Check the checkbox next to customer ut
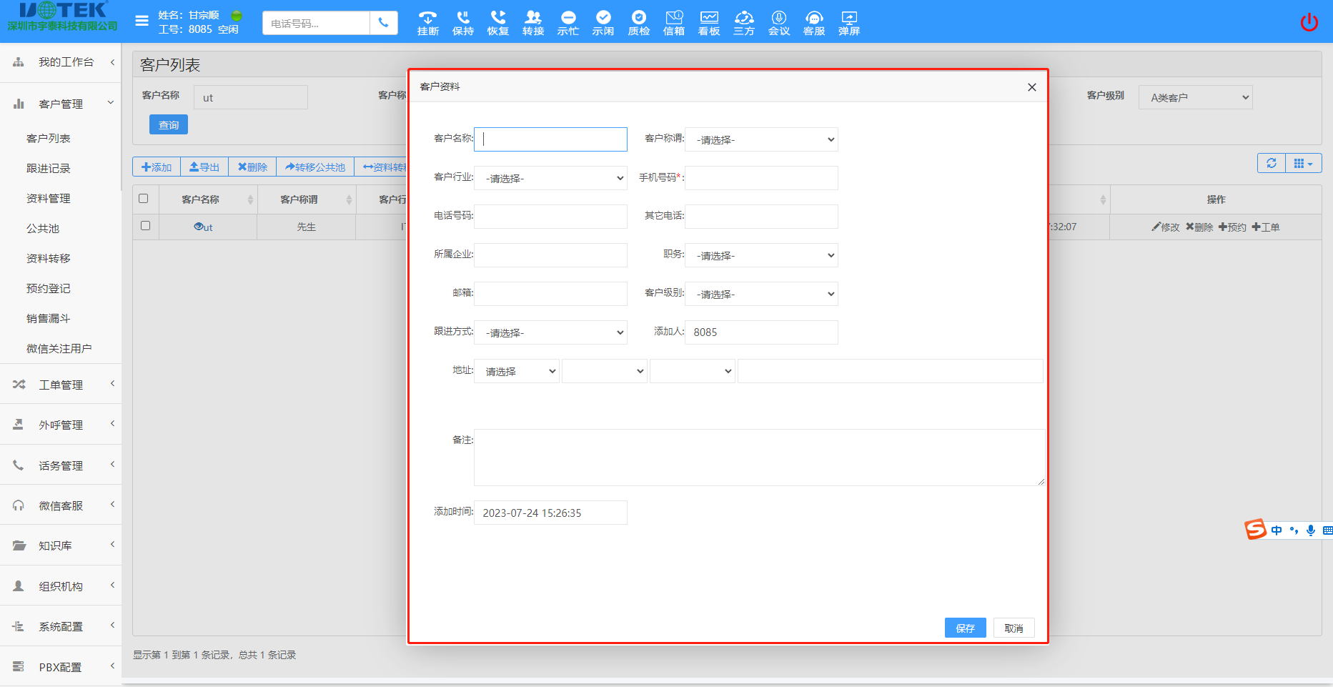Screen dimensions: 1333x687 coord(145,225)
